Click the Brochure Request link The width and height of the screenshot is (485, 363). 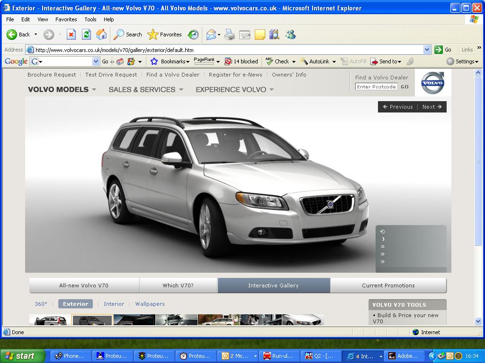coord(52,75)
